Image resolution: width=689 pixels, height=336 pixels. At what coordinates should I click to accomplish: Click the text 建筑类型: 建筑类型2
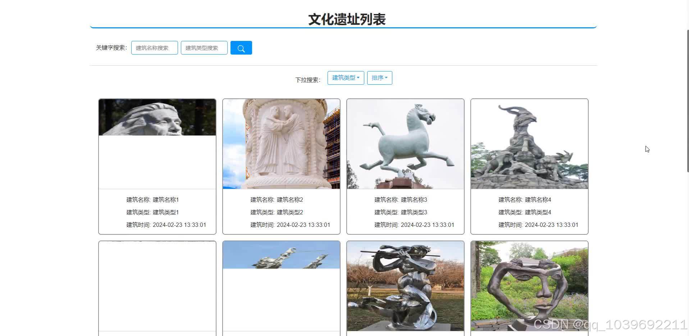click(x=277, y=212)
